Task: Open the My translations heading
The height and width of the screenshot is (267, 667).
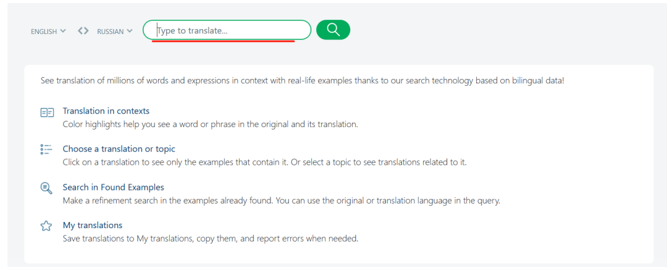Action: coord(92,225)
